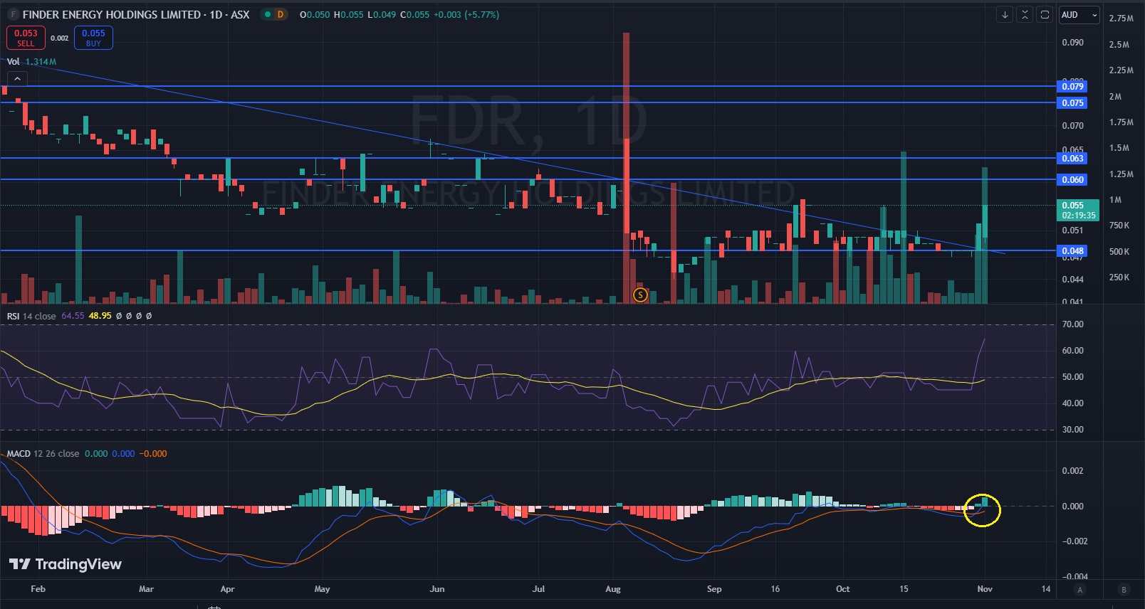This screenshot has width=1145, height=609.
Task: Select the 0.063 horizontal line label
Action: pos(1072,159)
